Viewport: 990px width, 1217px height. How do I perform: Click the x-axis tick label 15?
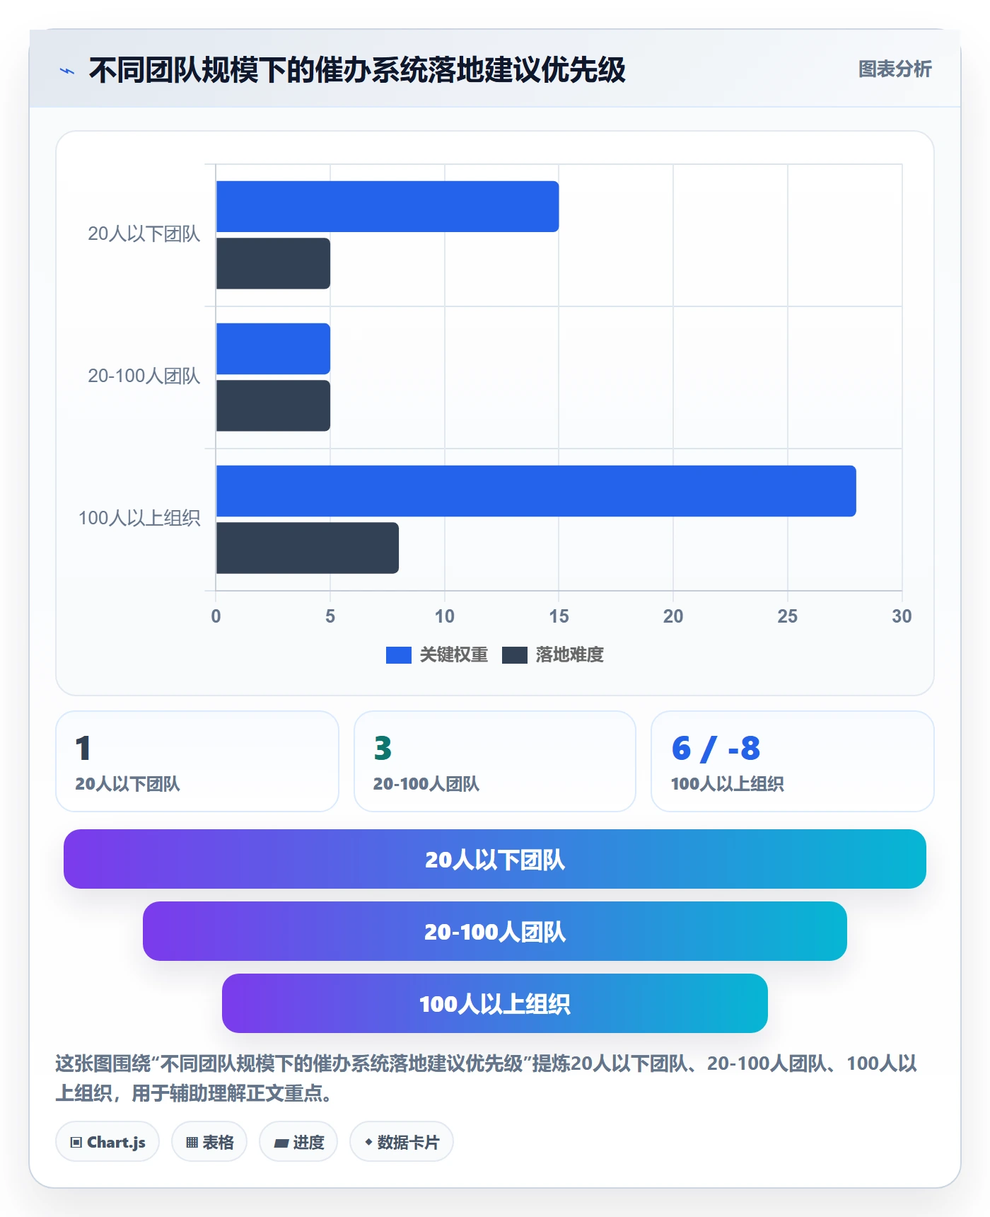[x=559, y=616]
